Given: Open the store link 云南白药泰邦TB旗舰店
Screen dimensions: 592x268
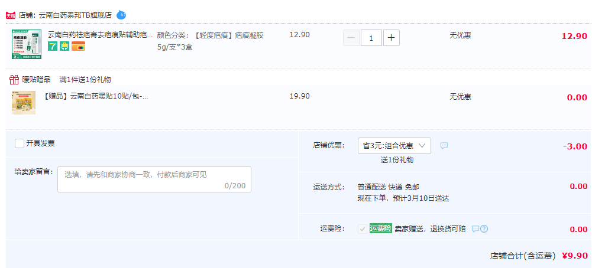Looking at the screenshot, I should click(x=75, y=15).
